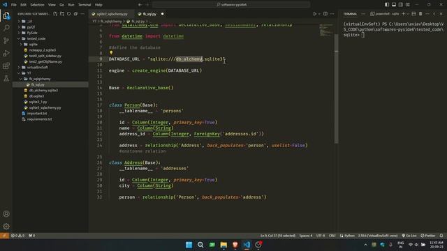This screenshot has width=447, height=251.
Task: Open Windows Start button on taskbar
Action: pyautogui.click(x=189, y=245)
